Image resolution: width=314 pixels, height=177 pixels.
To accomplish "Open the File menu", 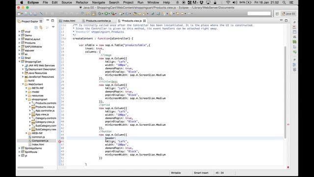I will (x=45, y=2).
